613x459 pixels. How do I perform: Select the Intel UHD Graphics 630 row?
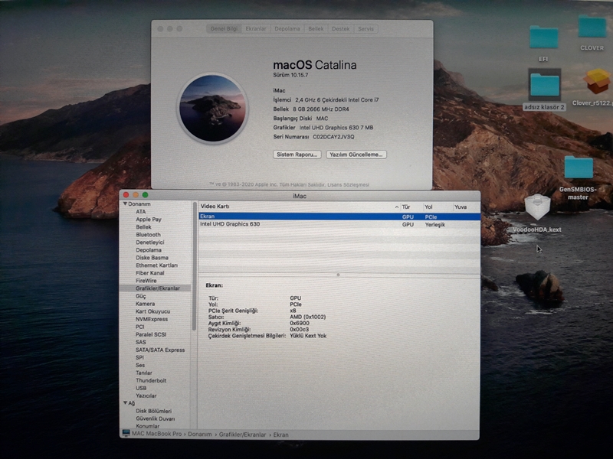pos(230,225)
